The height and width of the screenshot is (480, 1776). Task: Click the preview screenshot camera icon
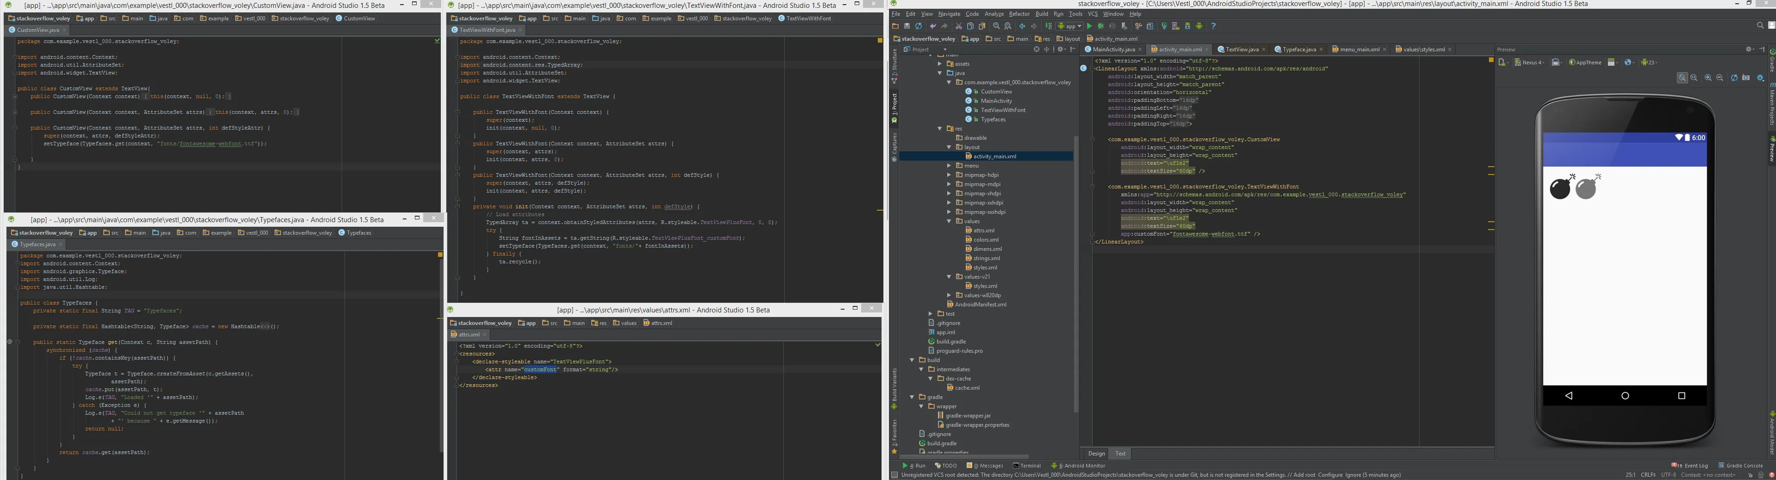coord(1745,78)
